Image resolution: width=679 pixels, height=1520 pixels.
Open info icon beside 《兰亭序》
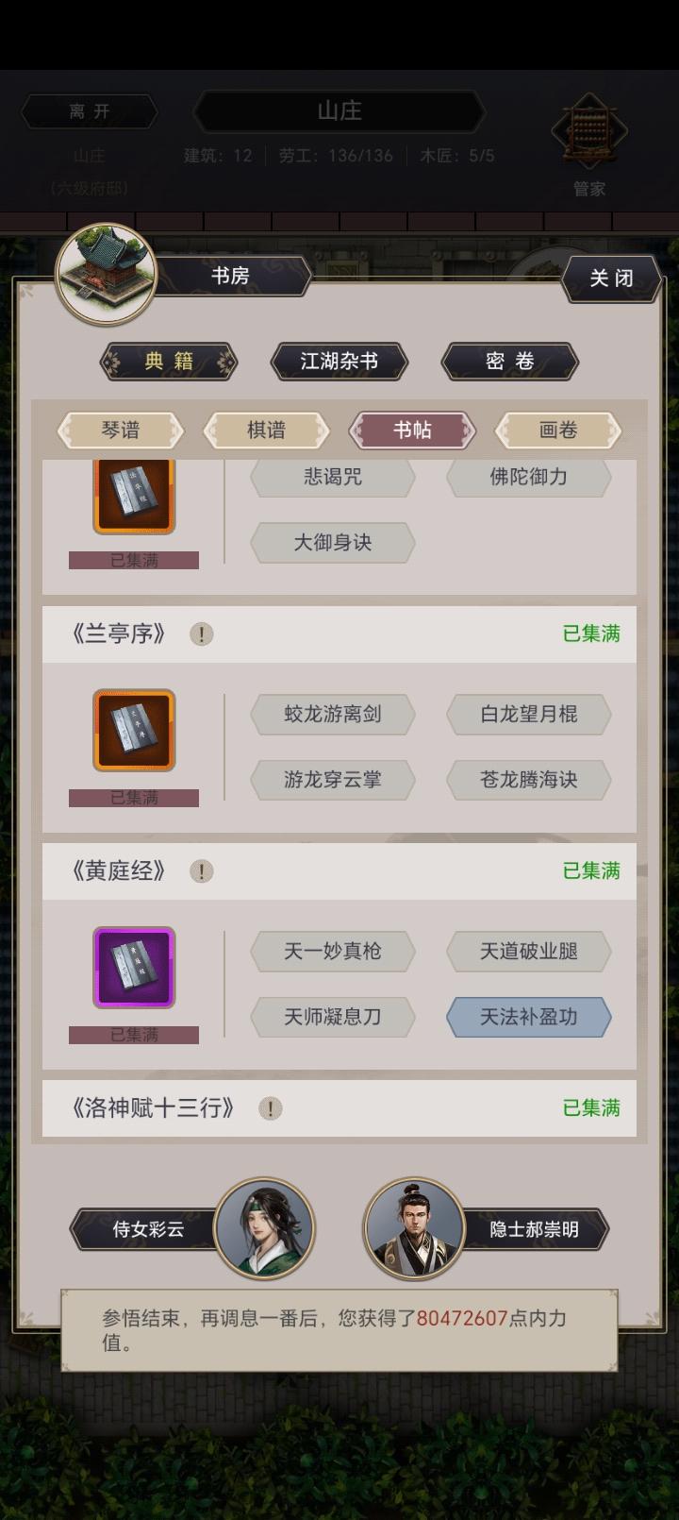(201, 634)
